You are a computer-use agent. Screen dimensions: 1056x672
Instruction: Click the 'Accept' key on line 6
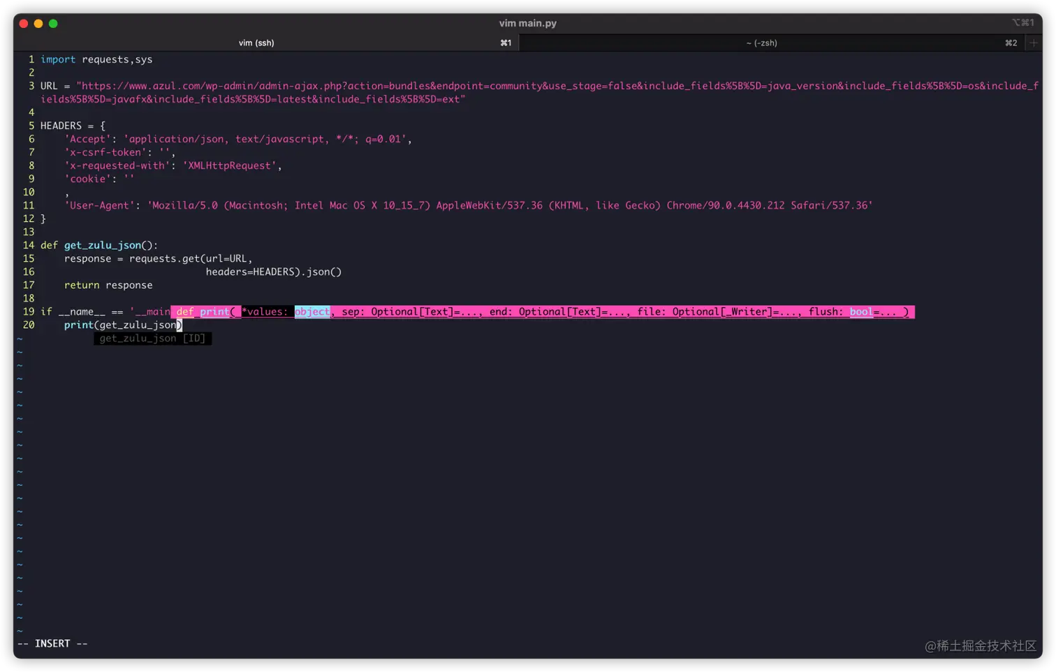88,139
